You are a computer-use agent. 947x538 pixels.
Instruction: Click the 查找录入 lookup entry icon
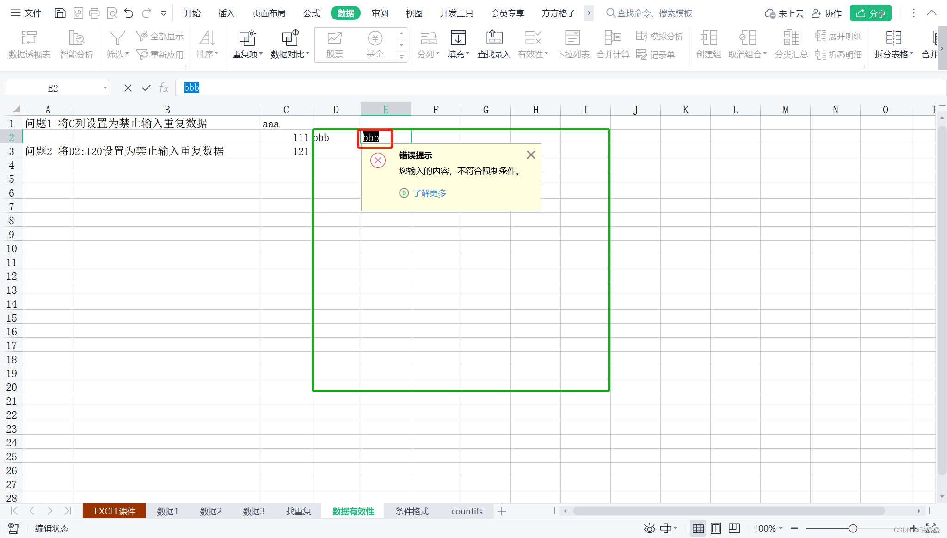pyautogui.click(x=494, y=38)
